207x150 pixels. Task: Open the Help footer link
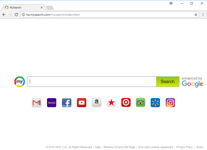pos(98,147)
